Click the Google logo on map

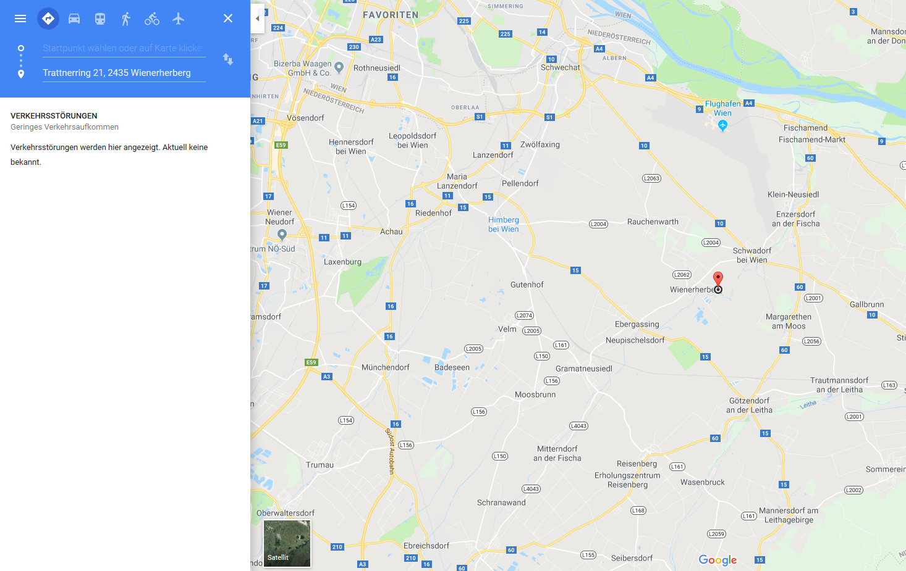point(718,560)
